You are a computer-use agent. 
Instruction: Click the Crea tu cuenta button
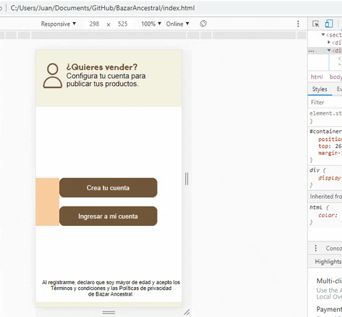[x=108, y=187]
